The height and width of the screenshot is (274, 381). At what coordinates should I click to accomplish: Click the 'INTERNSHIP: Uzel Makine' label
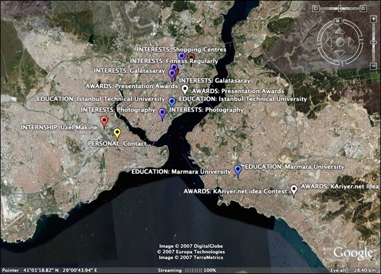click(x=59, y=128)
